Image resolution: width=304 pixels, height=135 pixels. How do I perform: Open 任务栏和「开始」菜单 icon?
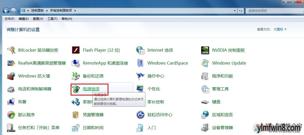tap(11, 128)
